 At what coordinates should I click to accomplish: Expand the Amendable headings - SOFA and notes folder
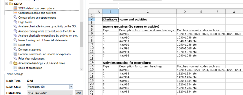11,63
